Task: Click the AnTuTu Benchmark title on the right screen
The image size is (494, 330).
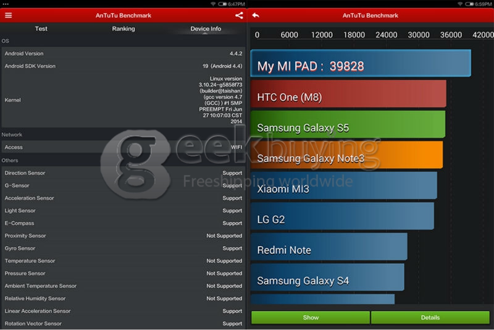Action: 371,15
